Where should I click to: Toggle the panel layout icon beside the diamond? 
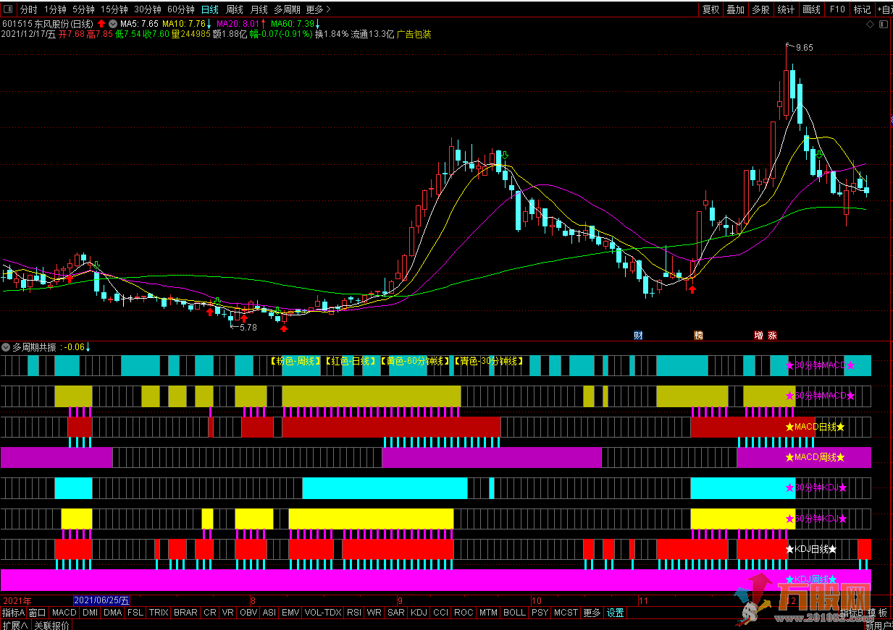883,24
